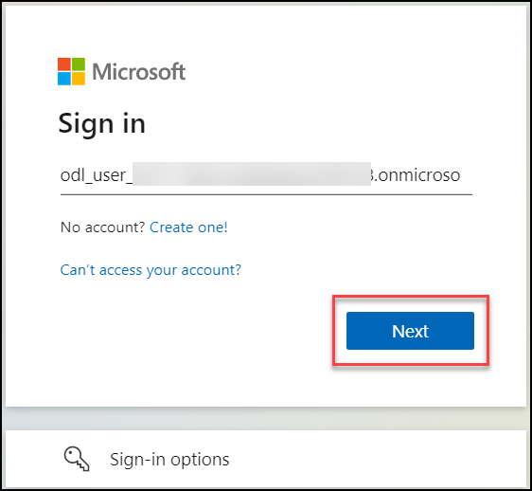
Task: Place cursor at "odl_user_" in email field
Action: click(96, 175)
